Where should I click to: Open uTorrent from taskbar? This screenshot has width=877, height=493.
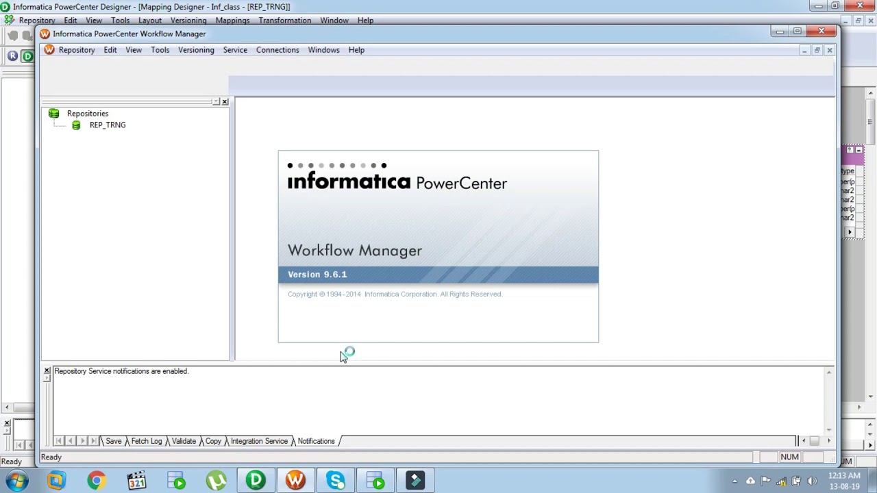click(216, 481)
